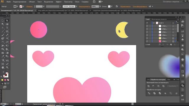The width and height of the screenshot is (189, 106).
Task: Open Файл menu
Action: click(x=9, y=2)
